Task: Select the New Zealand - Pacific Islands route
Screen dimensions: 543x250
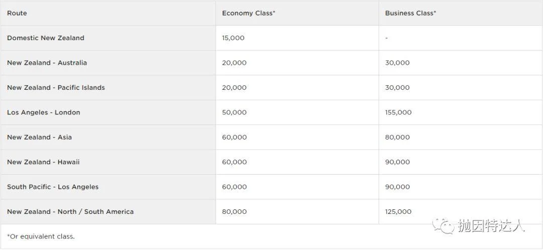Action: (x=56, y=87)
